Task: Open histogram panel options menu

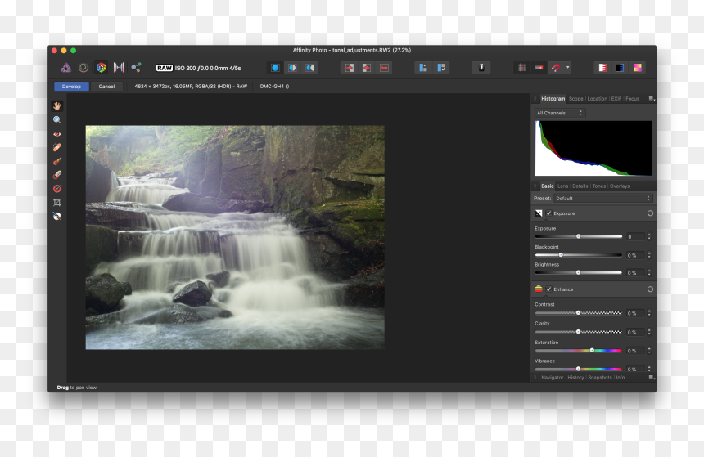Action: [x=652, y=99]
